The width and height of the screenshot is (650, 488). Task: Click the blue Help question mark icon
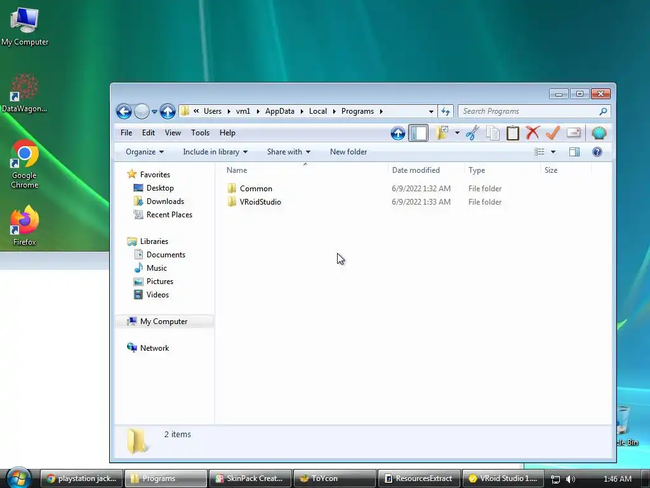point(597,152)
